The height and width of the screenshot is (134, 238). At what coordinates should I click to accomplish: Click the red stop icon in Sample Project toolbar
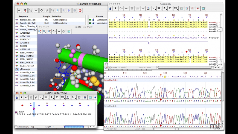click(80, 10)
